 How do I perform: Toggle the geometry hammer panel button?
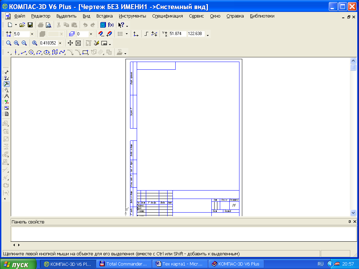[x=6, y=84]
